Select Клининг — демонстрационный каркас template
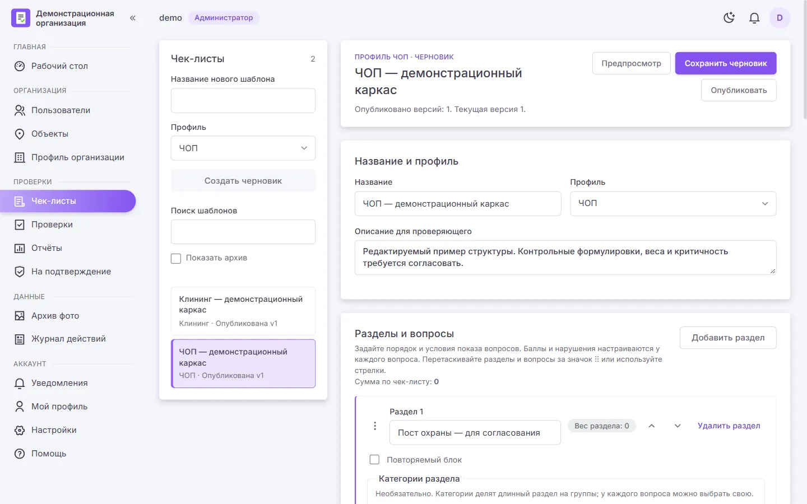 tap(243, 311)
